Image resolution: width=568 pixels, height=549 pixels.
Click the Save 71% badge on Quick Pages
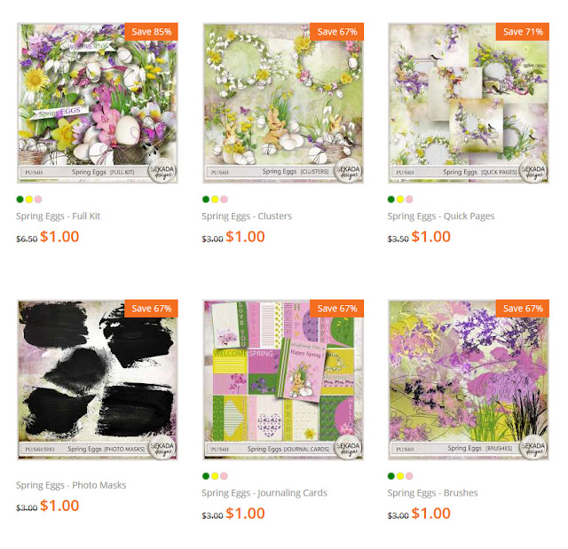tap(523, 32)
